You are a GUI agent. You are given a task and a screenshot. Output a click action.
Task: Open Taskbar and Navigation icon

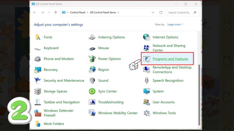pos(37,102)
